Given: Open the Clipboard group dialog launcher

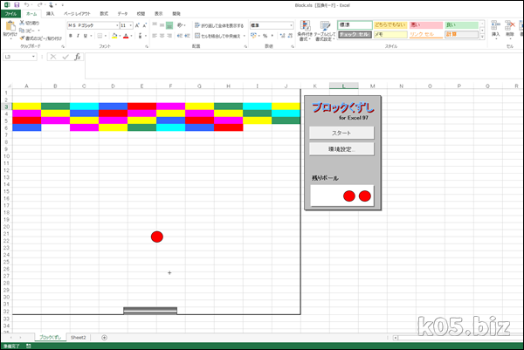Looking at the screenshot, I should pyautogui.click(x=63, y=46).
